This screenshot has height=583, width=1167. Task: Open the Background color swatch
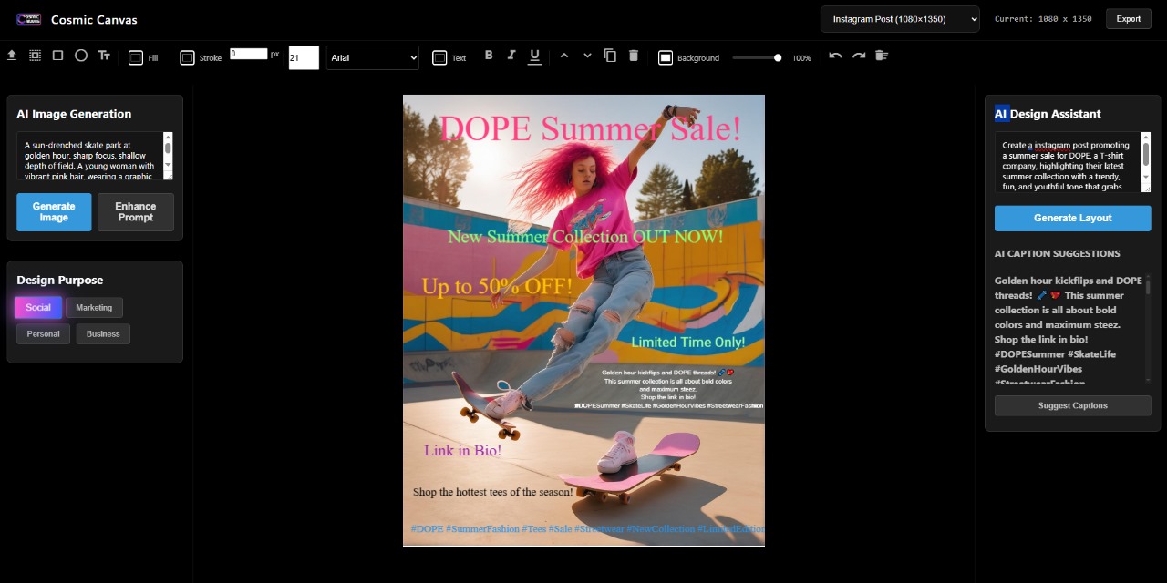tap(666, 57)
